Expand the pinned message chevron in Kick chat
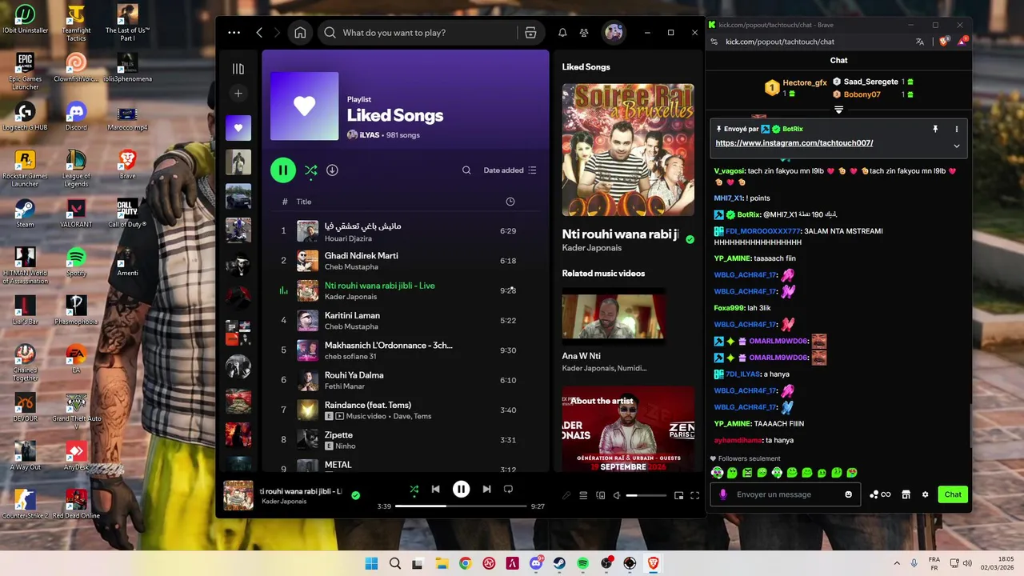The width and height of the screenshot is (1024, 576). coord(956,146)
